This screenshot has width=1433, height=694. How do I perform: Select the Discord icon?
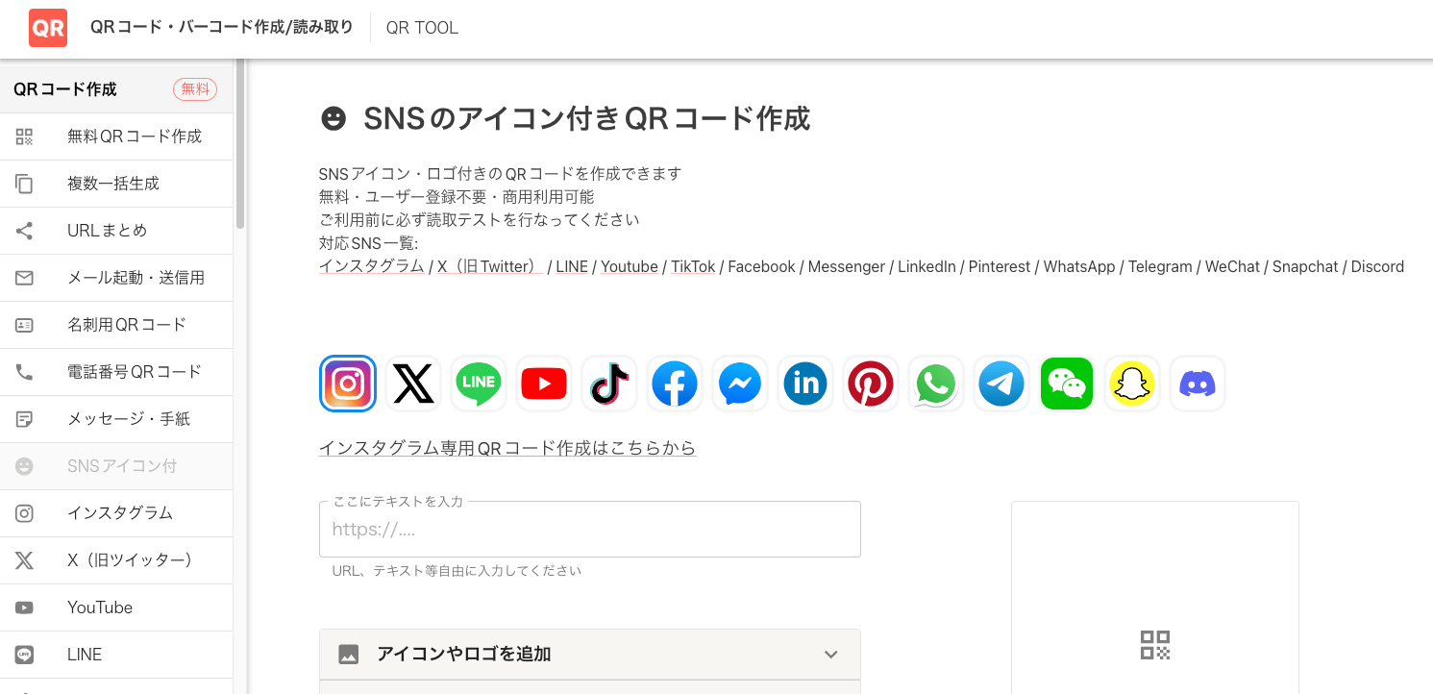tap(1197, 383)
